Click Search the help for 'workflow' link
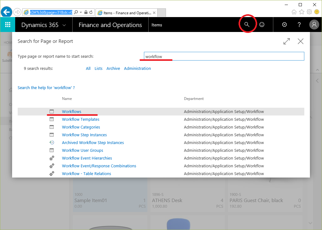The image size is (322, 230). pos(46,88)
